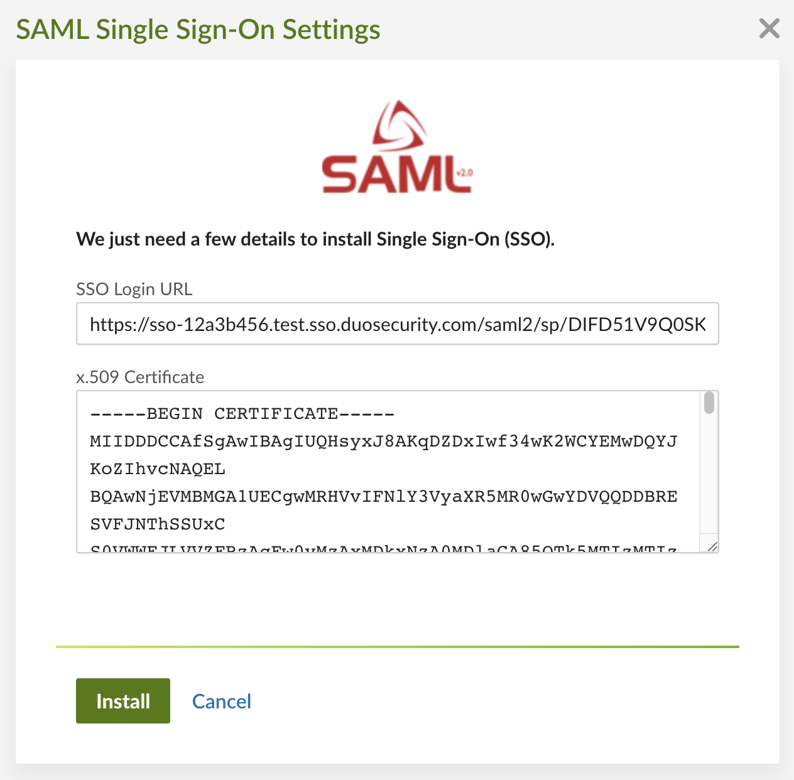Click the X to dismiss the dialog
Viewport: 794px width, 780px height.
769,28
